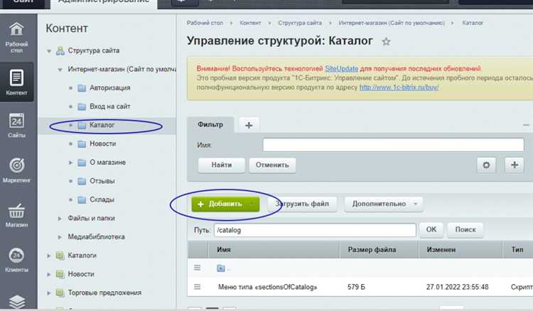This screenshot has height=311, width=533.
Task: Select Авторизация in the tree
Action: 109,88
